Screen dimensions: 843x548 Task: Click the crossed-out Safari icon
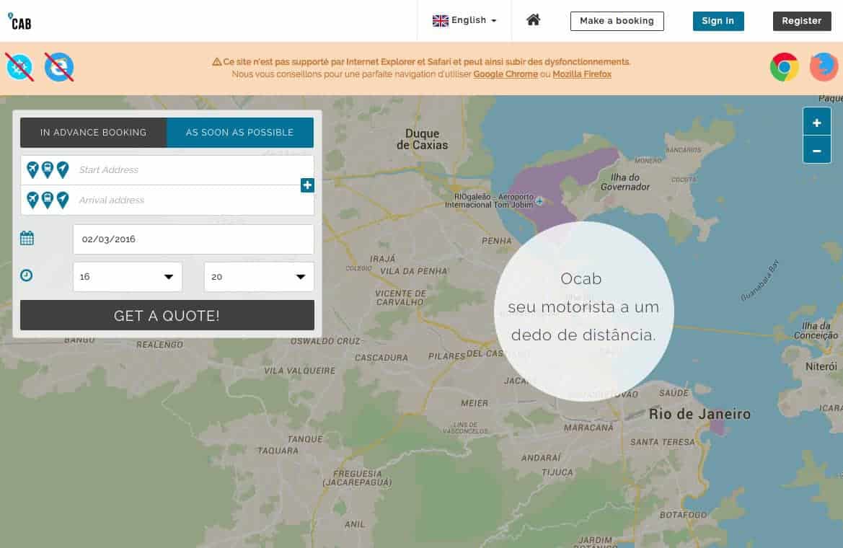click(19, 67)
